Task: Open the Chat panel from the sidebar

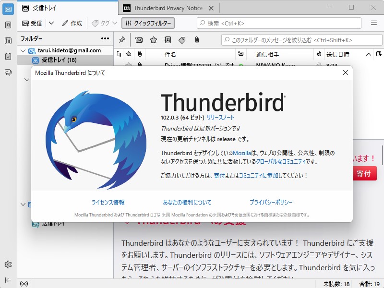Action: tap(7, 72)
